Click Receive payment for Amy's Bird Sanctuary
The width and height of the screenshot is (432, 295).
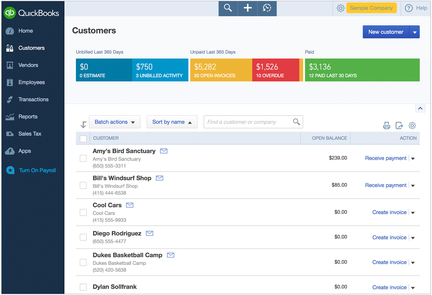pyautogui.click(x=386, y=158)
